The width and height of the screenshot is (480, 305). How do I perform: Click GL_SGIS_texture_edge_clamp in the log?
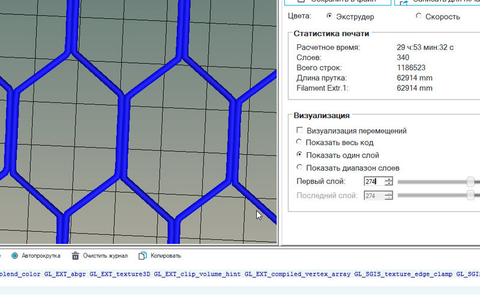[403, 274]
